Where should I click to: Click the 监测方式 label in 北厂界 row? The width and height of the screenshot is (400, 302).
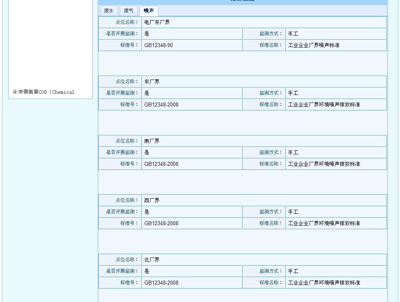[x=272, y=271]
